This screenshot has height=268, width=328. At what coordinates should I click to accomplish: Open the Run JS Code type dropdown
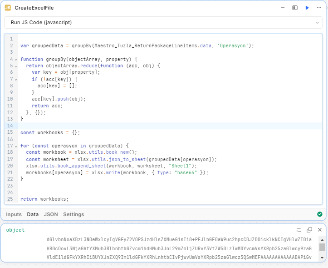(x=163, y=22)
